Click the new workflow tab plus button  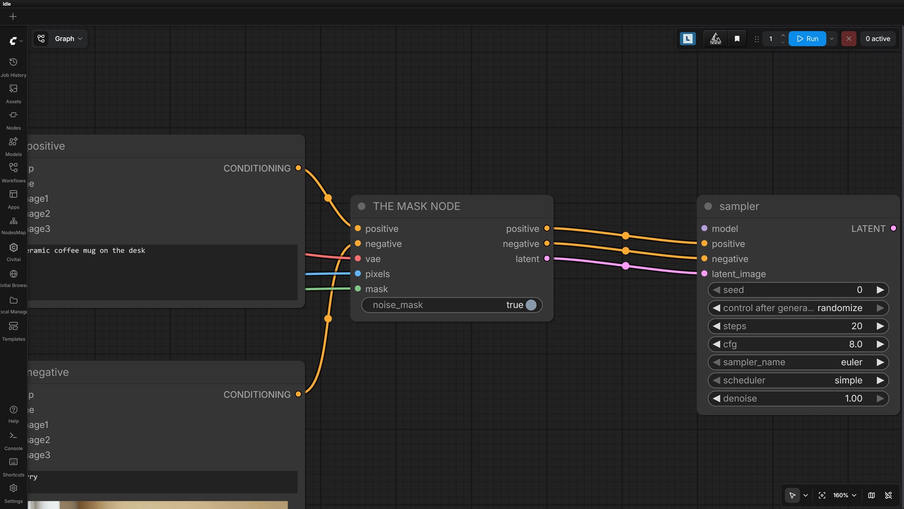point(13,16)
